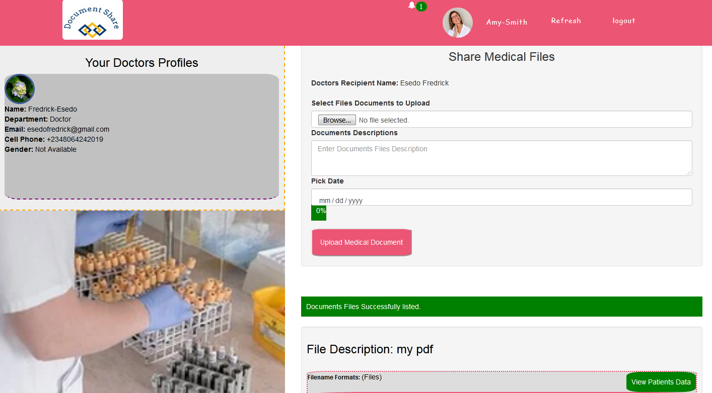712x393 pixels.
Task: Select the esedofredrick@gmail.com email text
Action: tap(68, 129)
